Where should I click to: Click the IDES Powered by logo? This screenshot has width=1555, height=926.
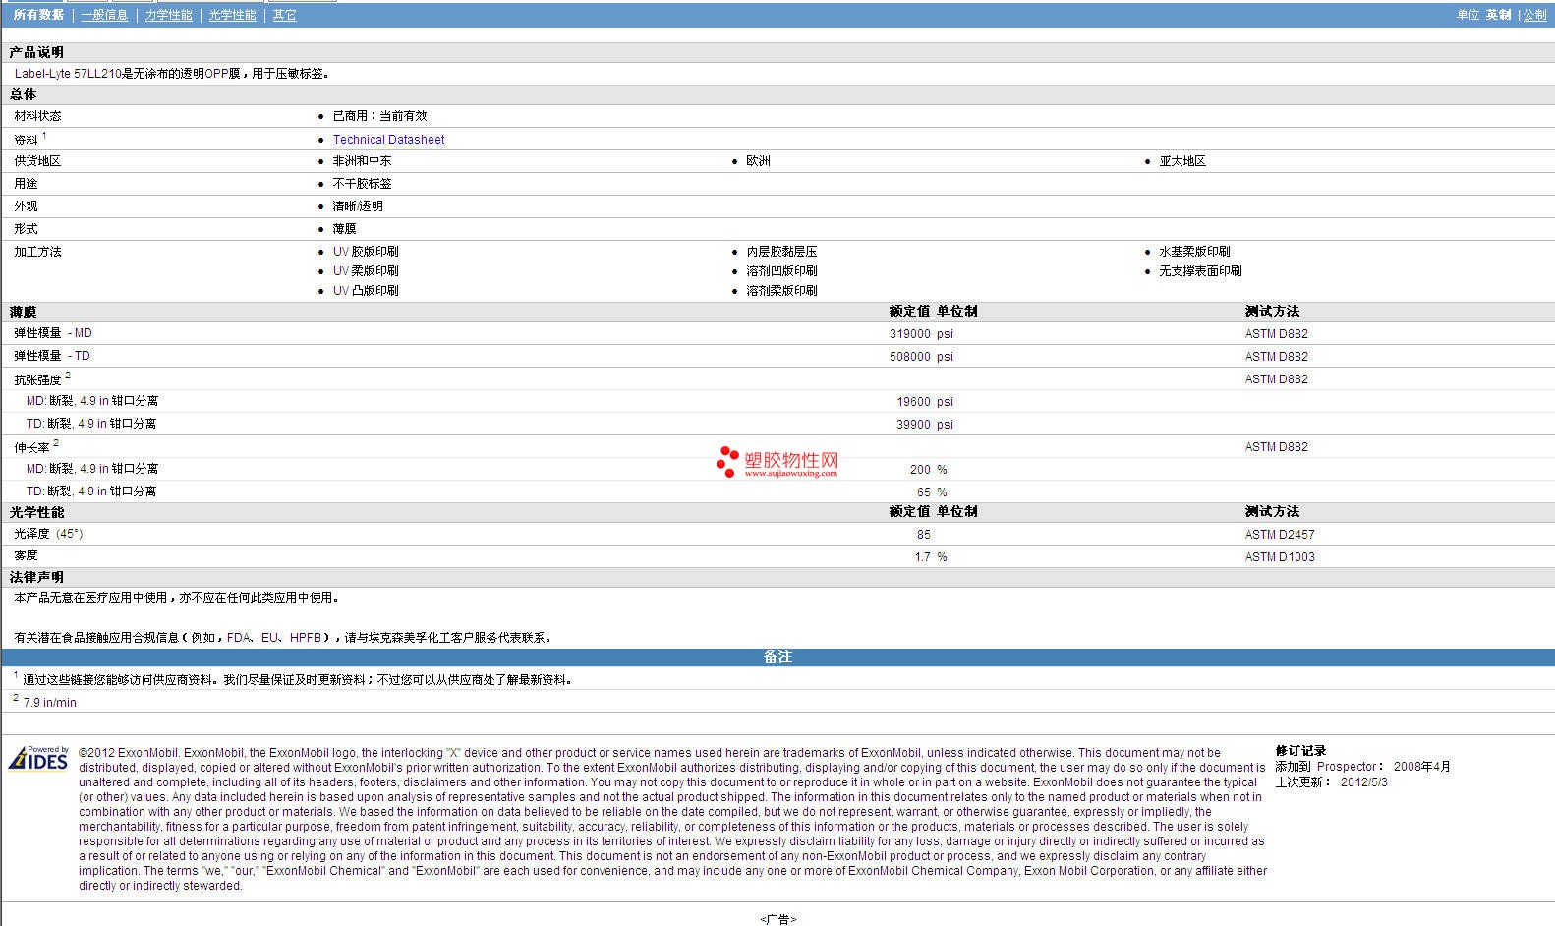click(x=38, y=758)
